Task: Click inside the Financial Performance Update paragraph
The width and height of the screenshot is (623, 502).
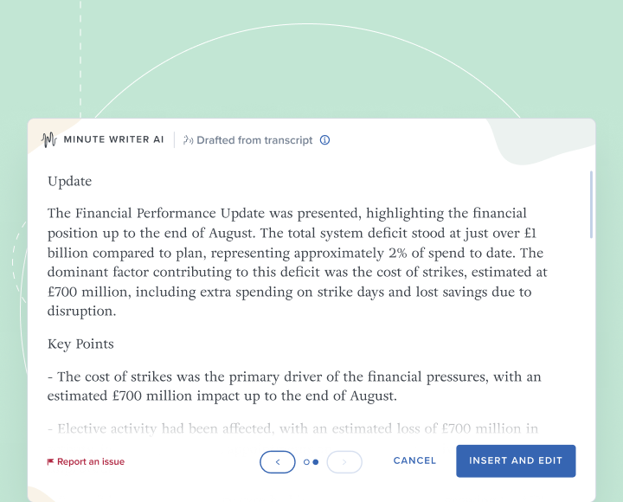Action: coord(297,262)
